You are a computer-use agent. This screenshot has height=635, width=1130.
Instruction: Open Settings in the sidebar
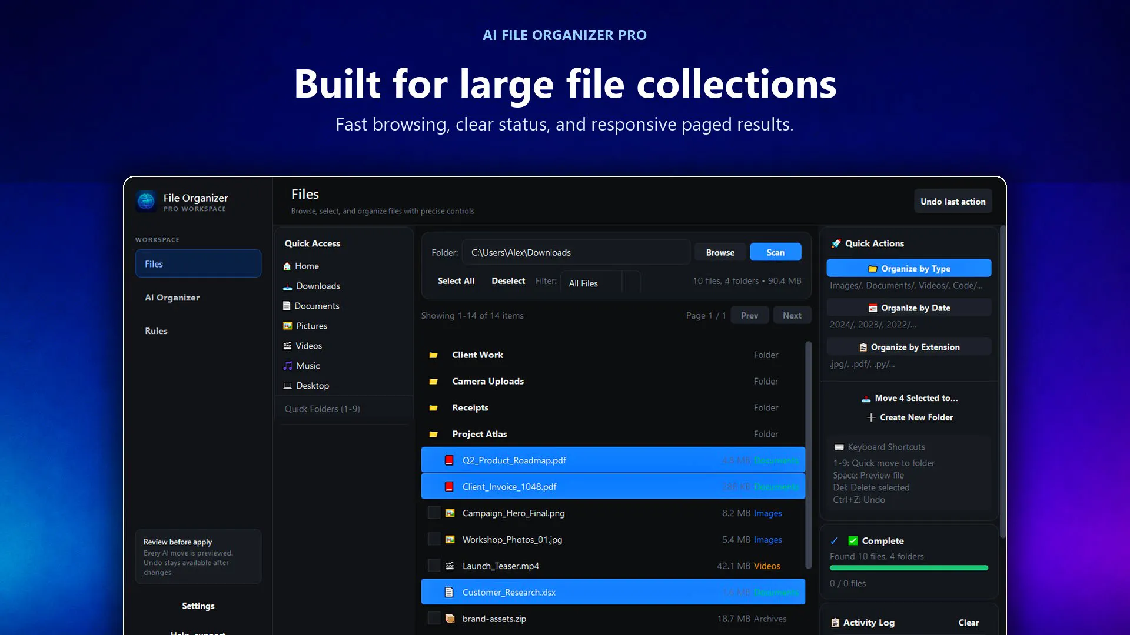198,606
